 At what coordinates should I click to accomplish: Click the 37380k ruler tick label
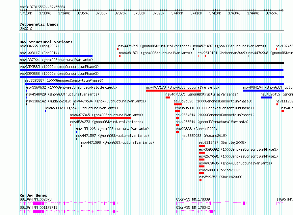coord(139,13)
